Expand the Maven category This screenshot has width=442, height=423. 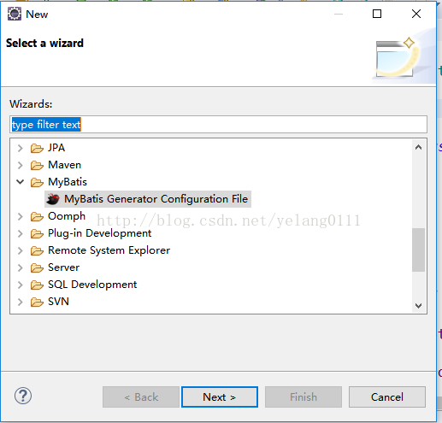pos(20,165)
